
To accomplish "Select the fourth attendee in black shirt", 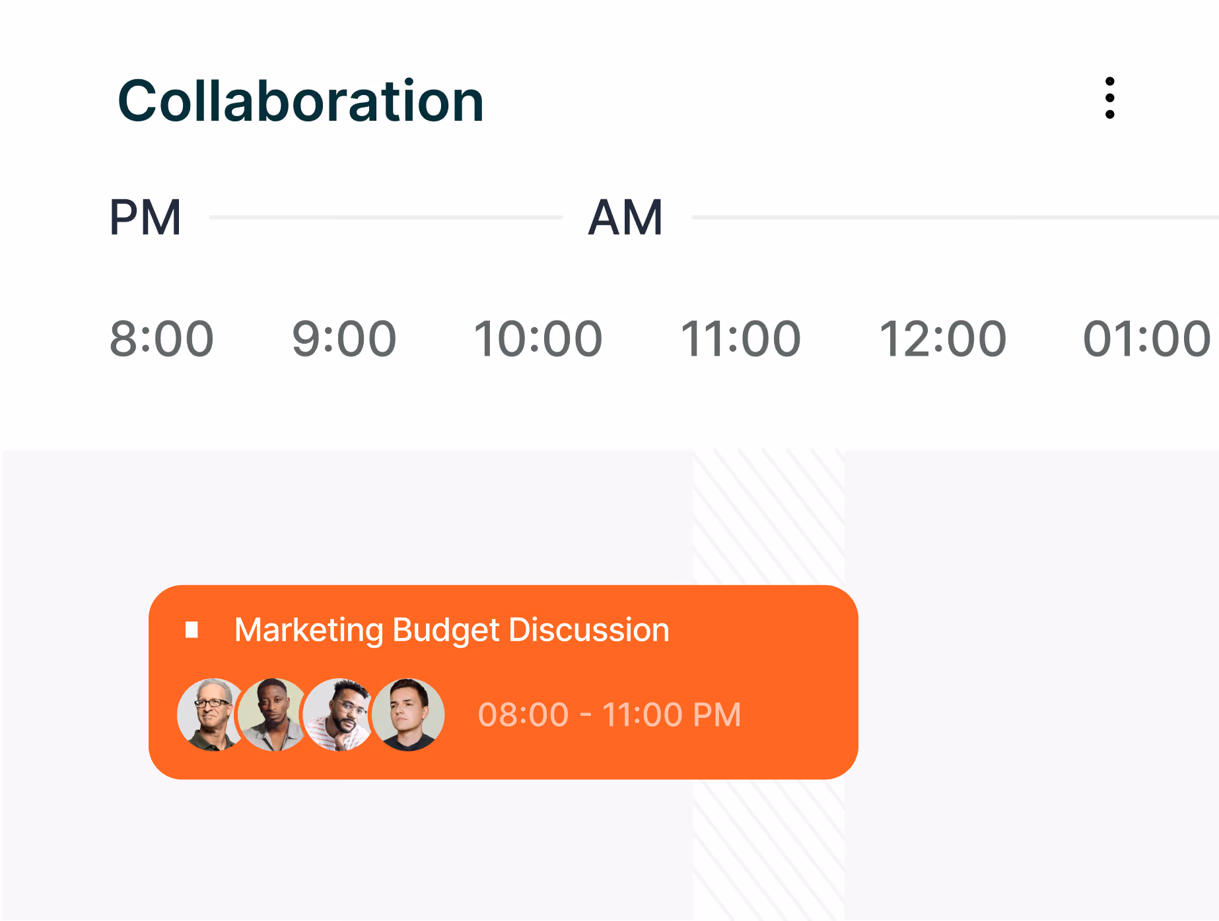I will pyautogui.click(x=408, y=715).
